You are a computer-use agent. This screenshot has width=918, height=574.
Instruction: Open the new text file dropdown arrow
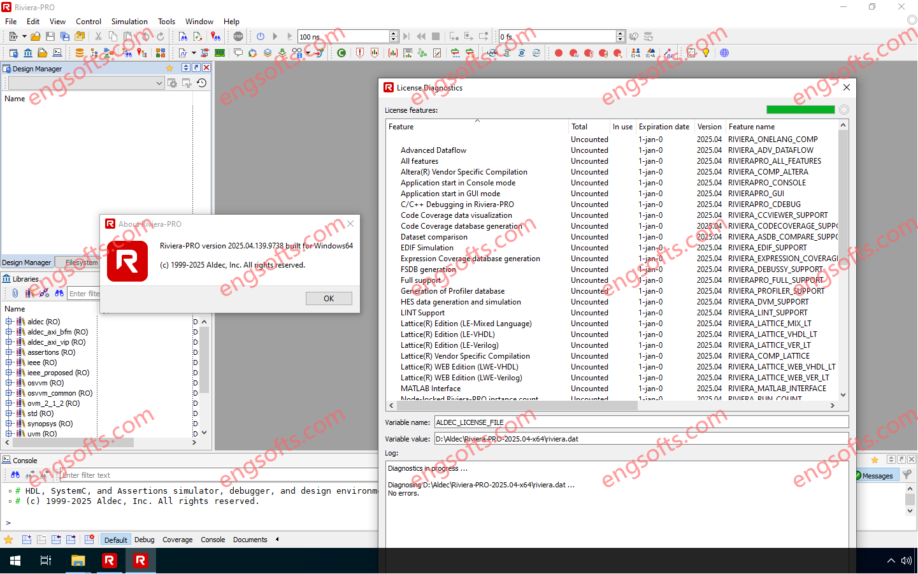pyautogui.click(x=24, y=37)
